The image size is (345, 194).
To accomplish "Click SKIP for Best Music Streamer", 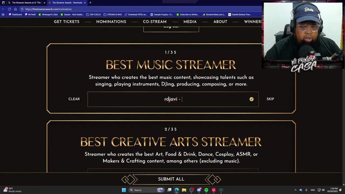I will 270,99.
